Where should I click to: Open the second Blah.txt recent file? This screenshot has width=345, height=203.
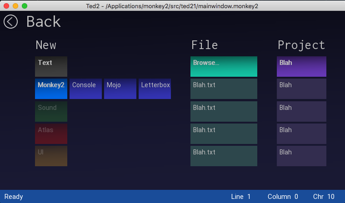click(224, 111)
